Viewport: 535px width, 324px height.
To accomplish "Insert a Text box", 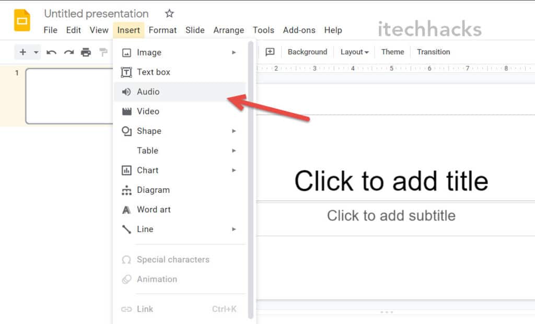I will (x=152, y=72).
